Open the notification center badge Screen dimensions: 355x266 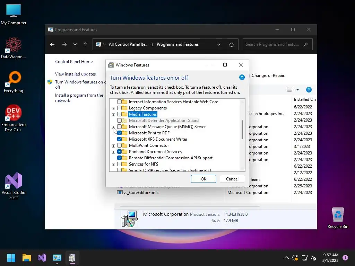(x=345, y=257)
